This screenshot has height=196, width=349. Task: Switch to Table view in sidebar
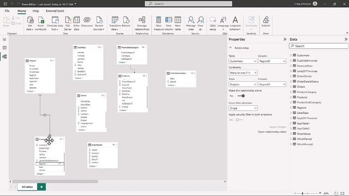[x=4, y=48]
